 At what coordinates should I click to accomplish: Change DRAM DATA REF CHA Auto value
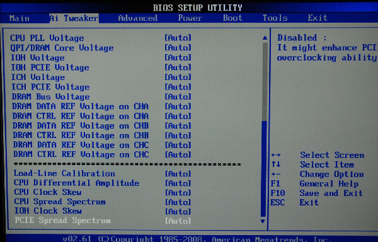178,107
